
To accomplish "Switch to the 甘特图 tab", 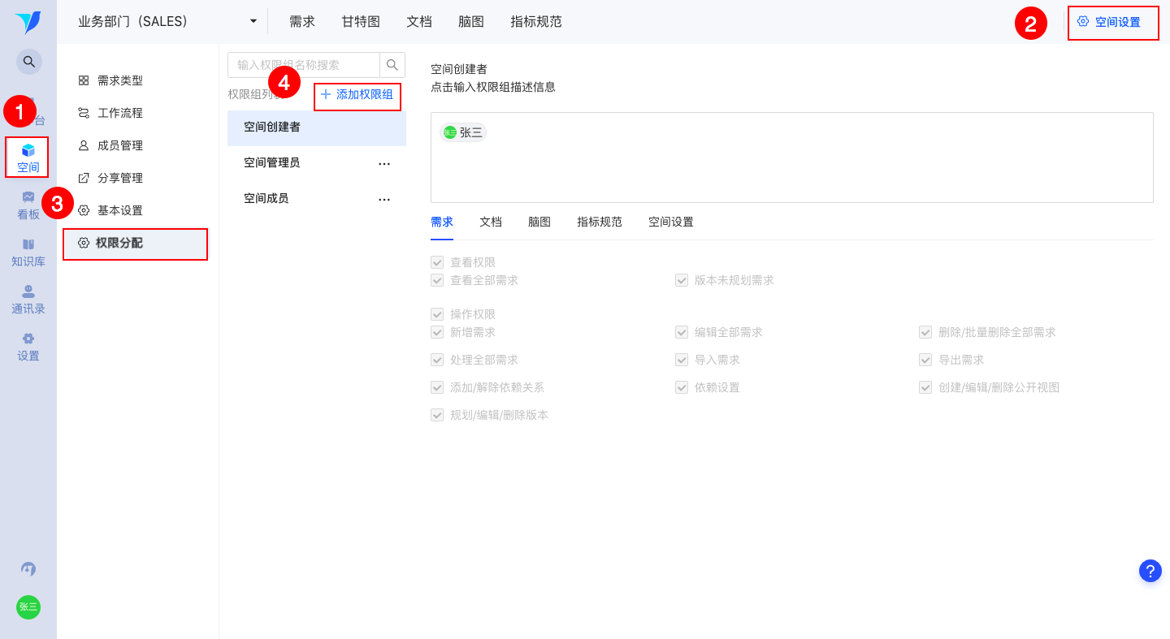I will click(x=361, y=22).
